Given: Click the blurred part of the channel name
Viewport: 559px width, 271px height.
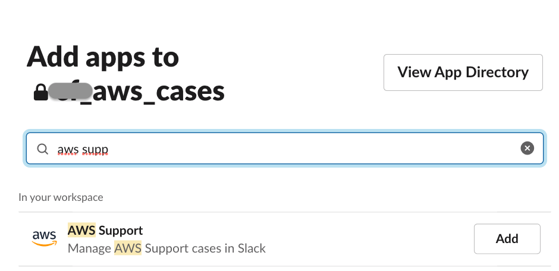Looking at the screenshot, I should (x=70, y=92).
